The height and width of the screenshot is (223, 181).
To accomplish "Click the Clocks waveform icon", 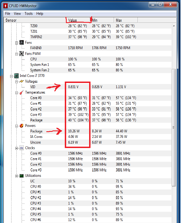I will click(22, 148).
